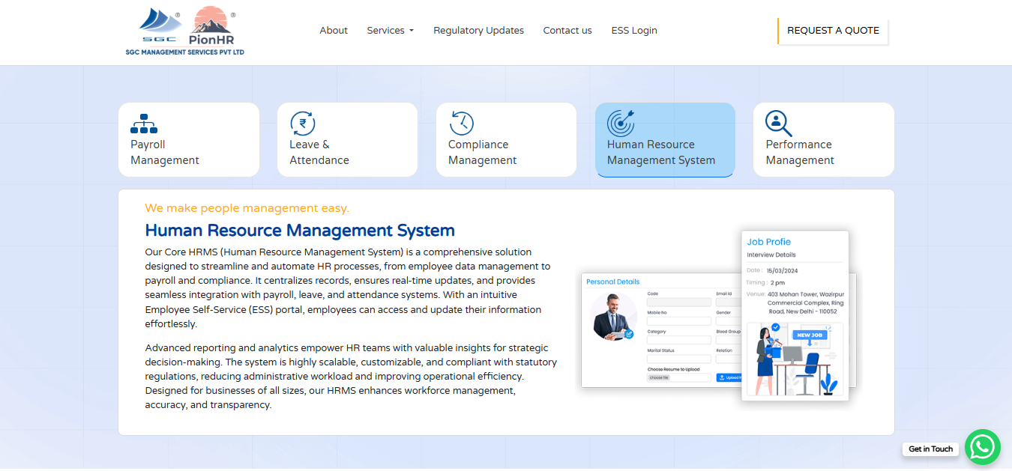Expand the Services dropdown menu
The width and height of the screenshot is (1012, 471).
[x=390, y=31]
